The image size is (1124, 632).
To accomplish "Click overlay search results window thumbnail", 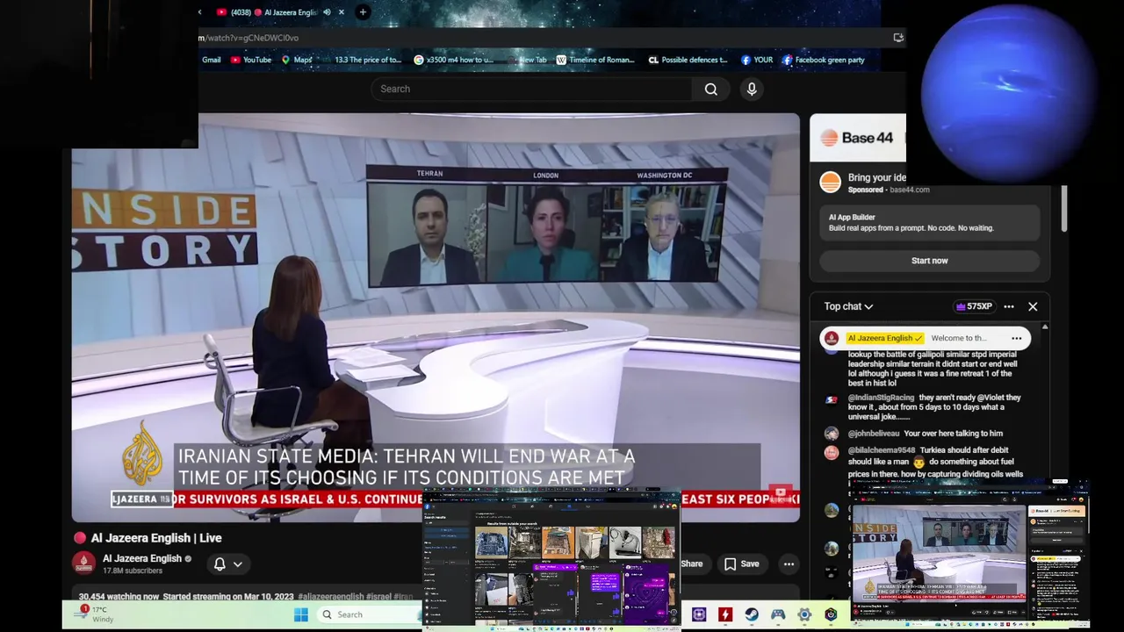I will [551, 560].
